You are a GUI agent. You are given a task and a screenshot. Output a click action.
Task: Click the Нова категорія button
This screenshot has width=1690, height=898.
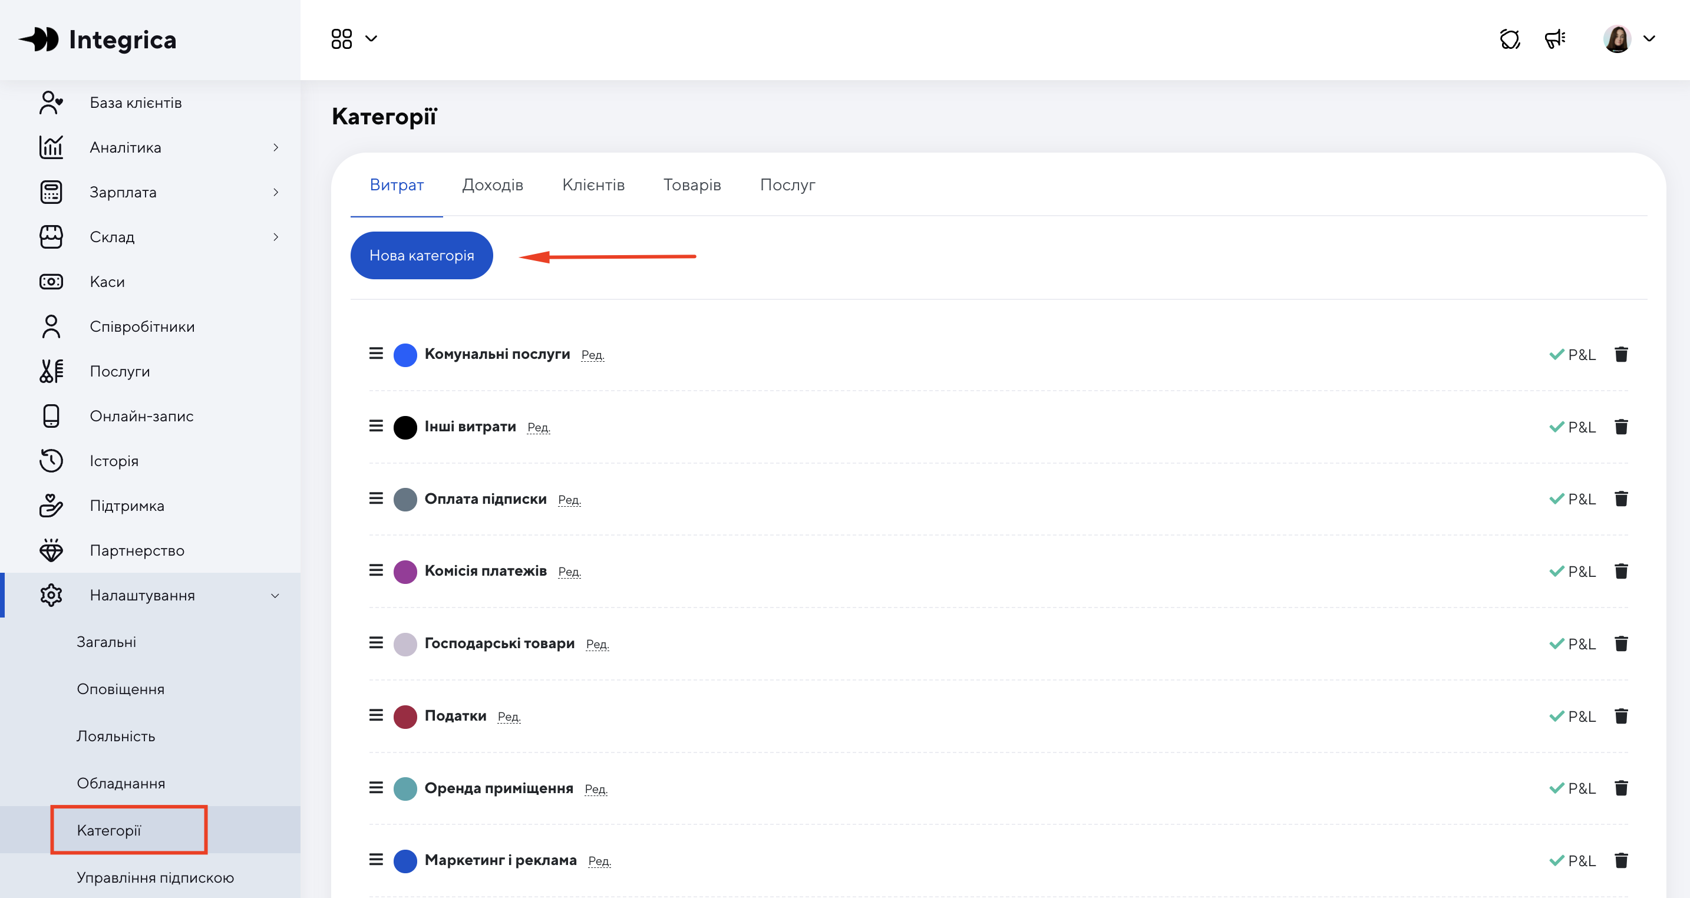[x=421, y=255]
